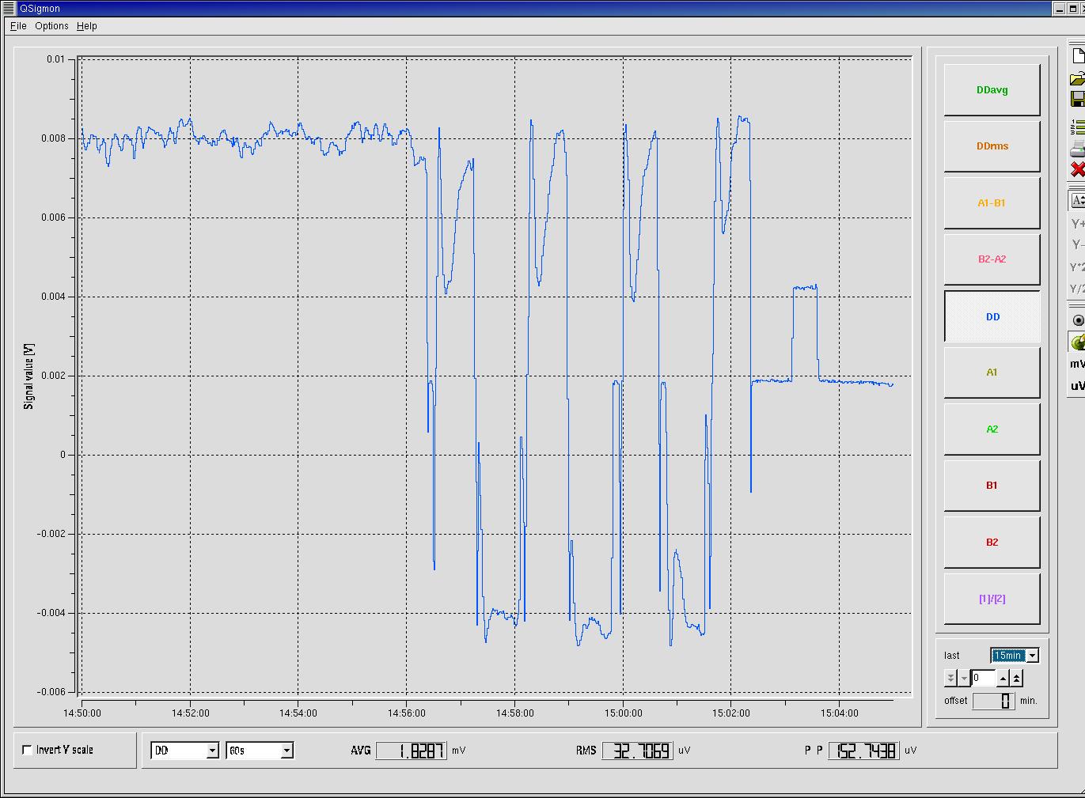Image resolution: width=1085 pixels, height=798 pixels.
Task: Open a file with the folder icon
Action: 1078,78
